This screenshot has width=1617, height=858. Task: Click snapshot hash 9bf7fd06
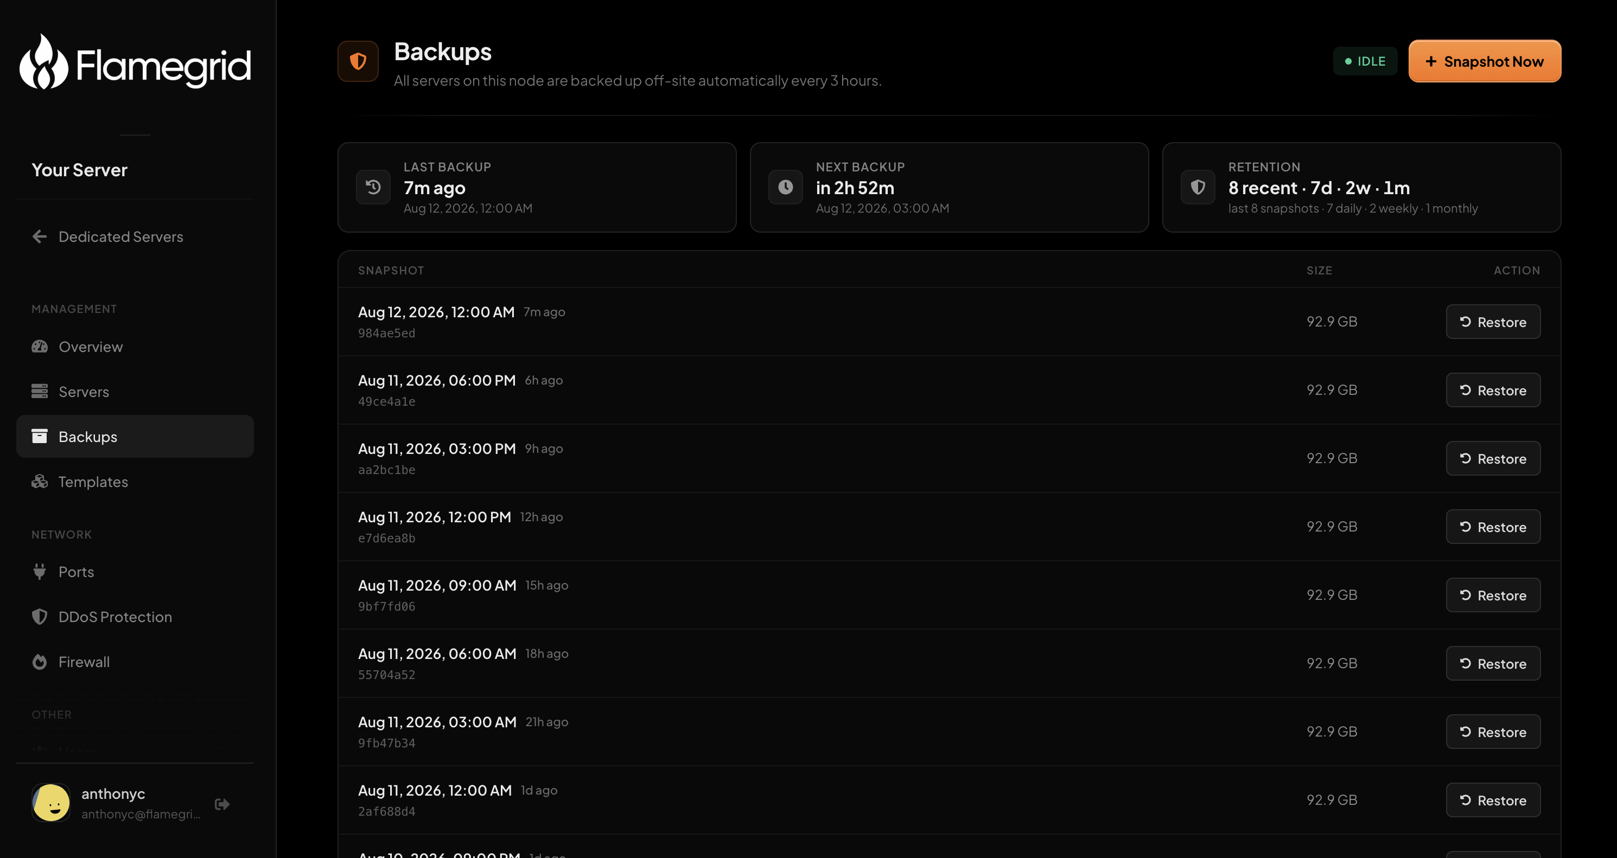pyautogui.click(x=387, y=606)
